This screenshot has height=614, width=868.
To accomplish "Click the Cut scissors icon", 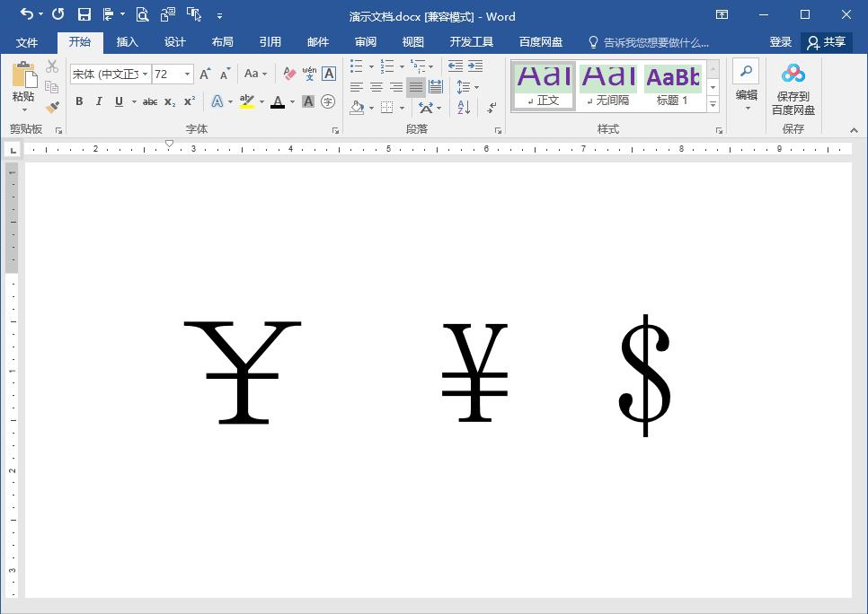I will (x=52, y=66).
